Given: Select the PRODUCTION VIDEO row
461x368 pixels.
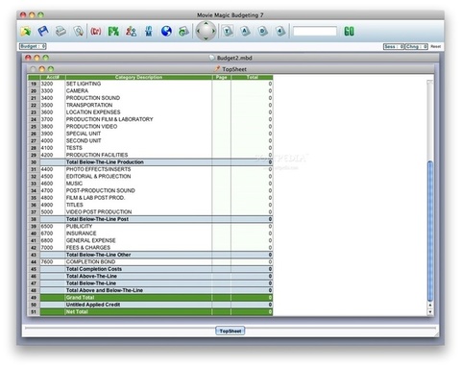Looking at the screenshot, I should tap(150, 126).
